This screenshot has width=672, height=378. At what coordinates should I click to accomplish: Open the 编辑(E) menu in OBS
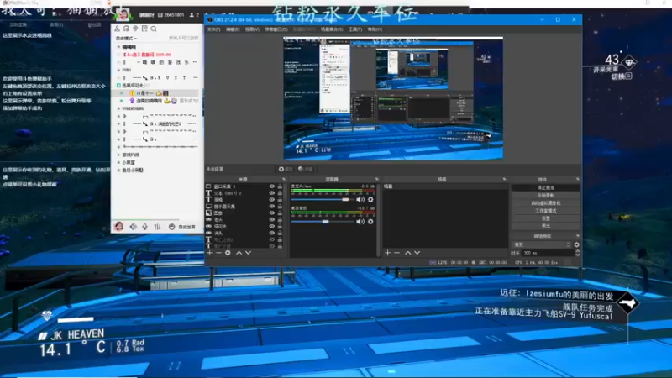click(x=233, y=29)
